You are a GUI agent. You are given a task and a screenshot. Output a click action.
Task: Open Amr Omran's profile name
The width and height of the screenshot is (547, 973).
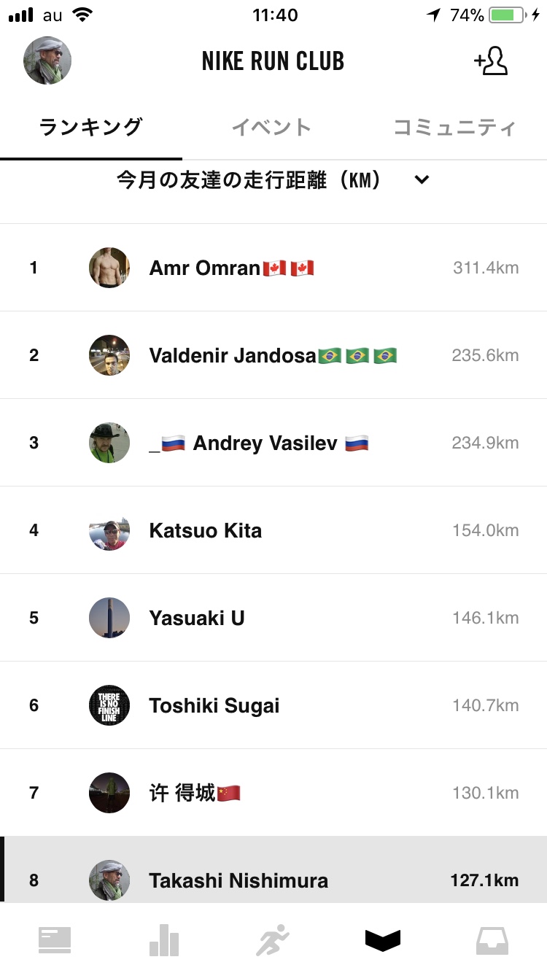[x=204, y=268]
